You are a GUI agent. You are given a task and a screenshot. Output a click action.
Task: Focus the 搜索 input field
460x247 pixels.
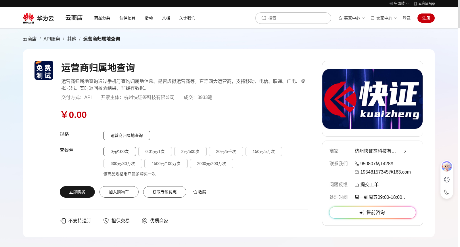click(x=293, y=18)
